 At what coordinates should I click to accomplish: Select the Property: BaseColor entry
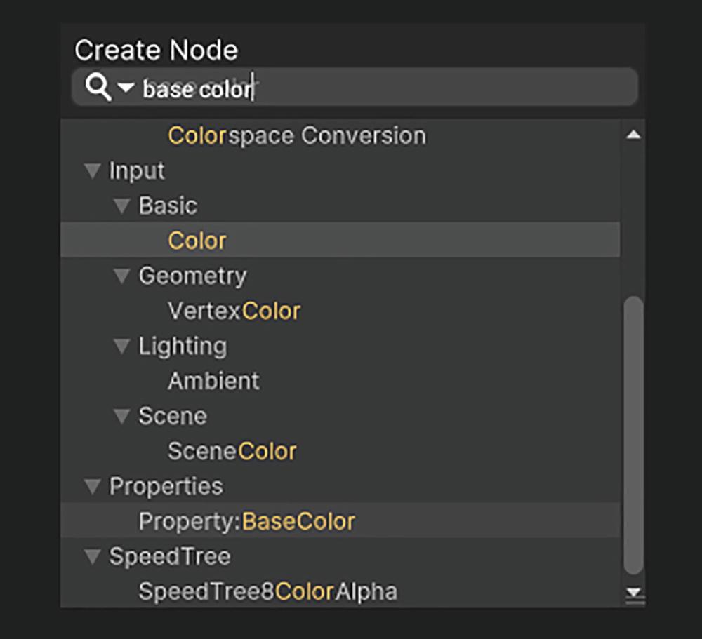(340, 521)
